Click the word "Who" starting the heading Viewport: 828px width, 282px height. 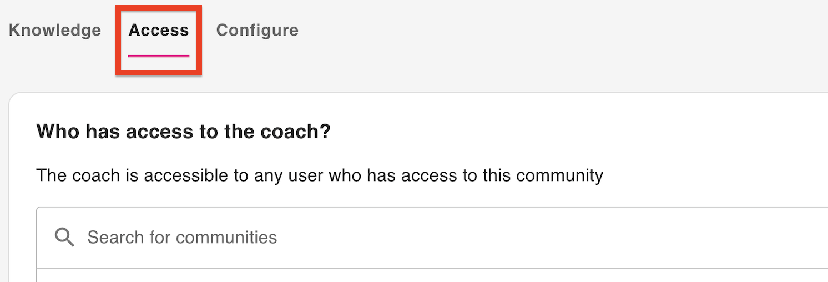[55, 132]
